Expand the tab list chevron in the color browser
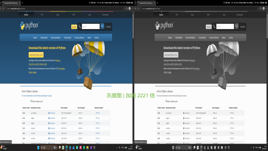The width and height of the screenshot is (268, 151). pos(1,3)
